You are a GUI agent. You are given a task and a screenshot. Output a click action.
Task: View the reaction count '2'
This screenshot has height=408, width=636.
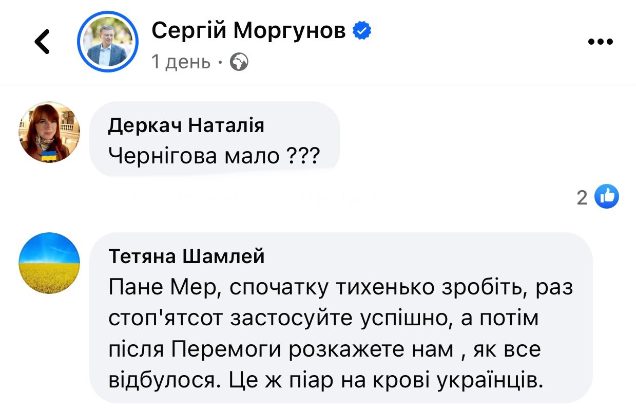(x=582, y=197)
